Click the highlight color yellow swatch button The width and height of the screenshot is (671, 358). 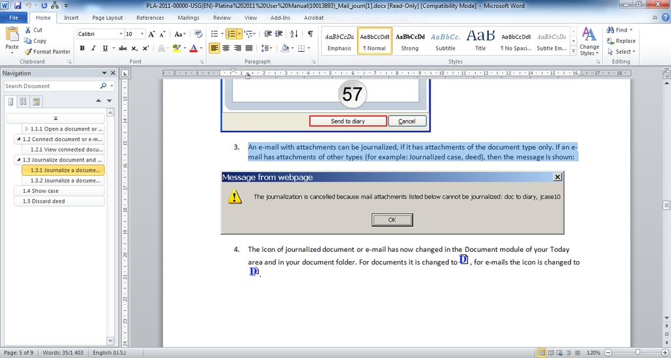click(x=176, y=49)
